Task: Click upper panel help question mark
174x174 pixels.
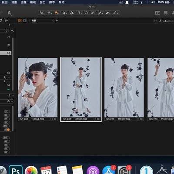Action: click(10, 25)
